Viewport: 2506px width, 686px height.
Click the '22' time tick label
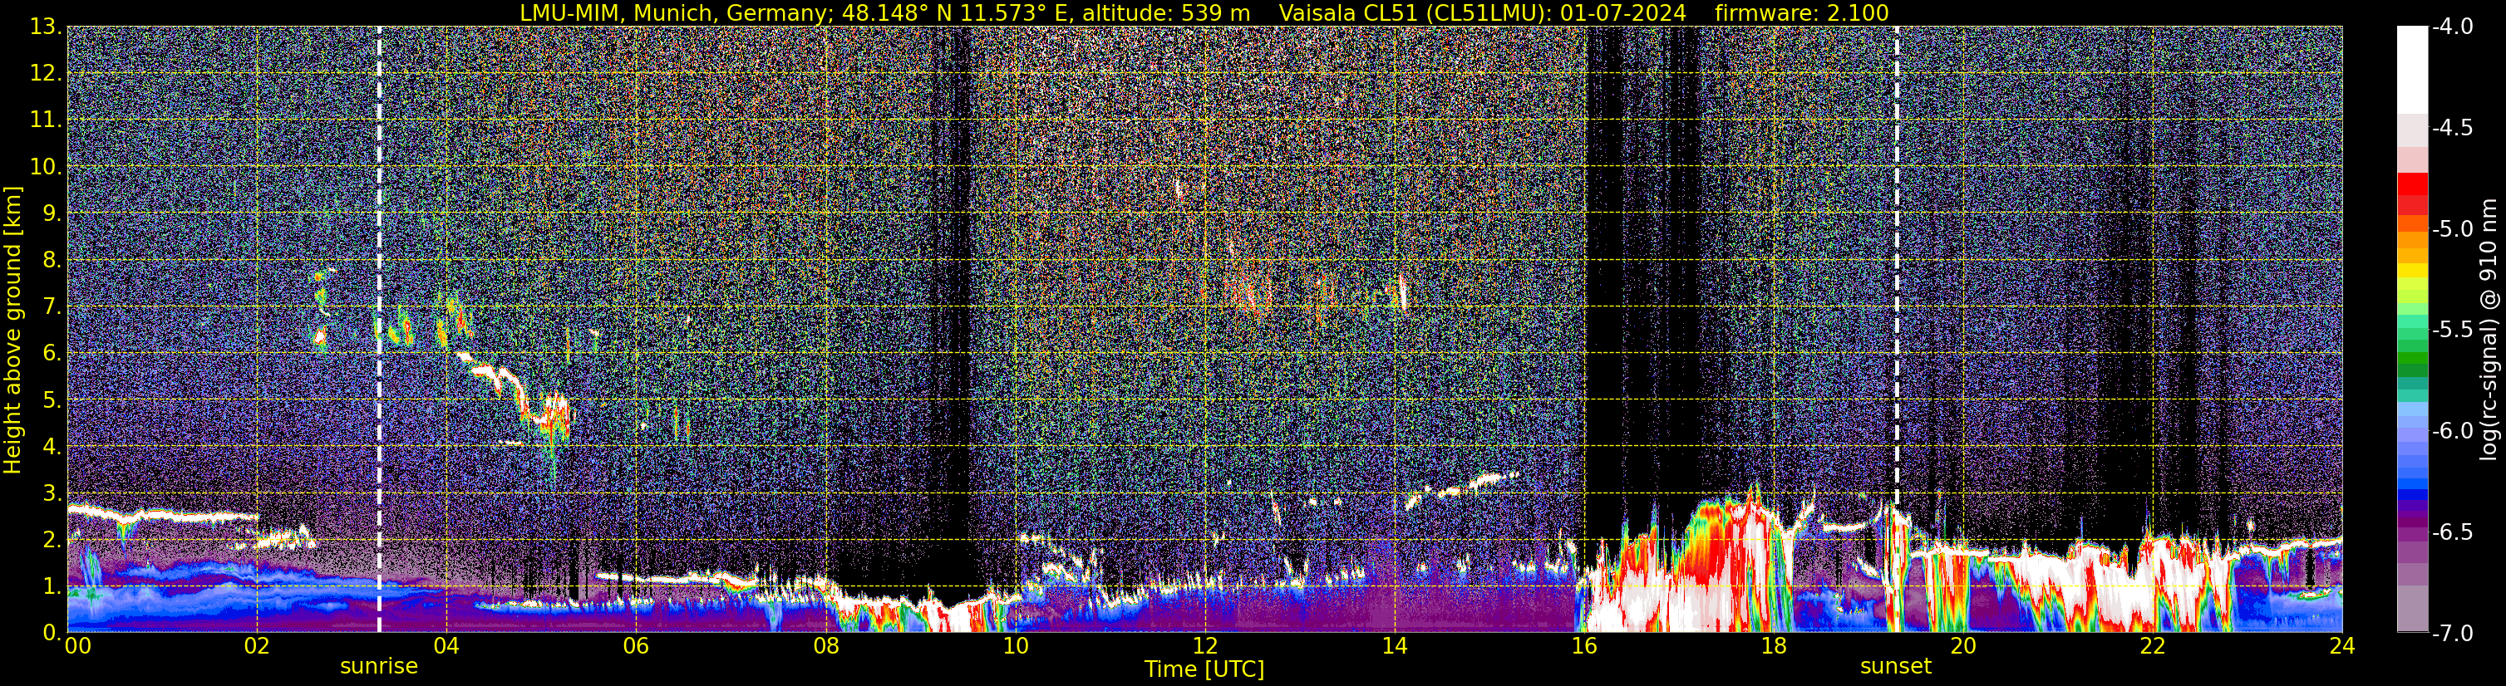point(2153,646)
